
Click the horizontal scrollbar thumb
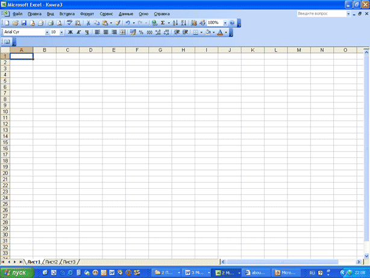(x=282, y=262)
